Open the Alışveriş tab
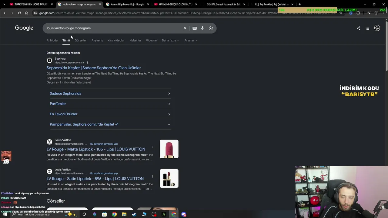 pos(97,40)
